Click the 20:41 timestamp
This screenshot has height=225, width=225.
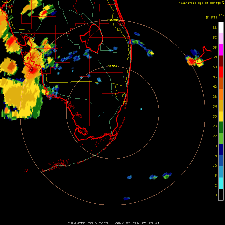coord(154,223)
